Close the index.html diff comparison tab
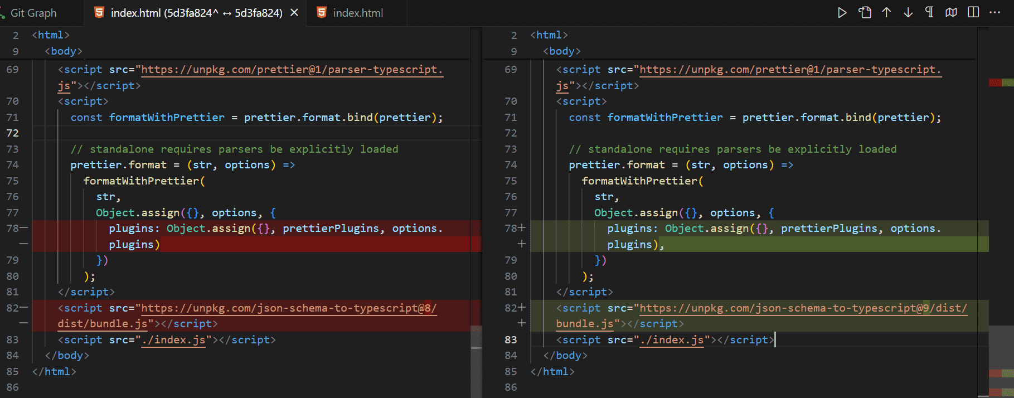 click(x=294, y=13)
